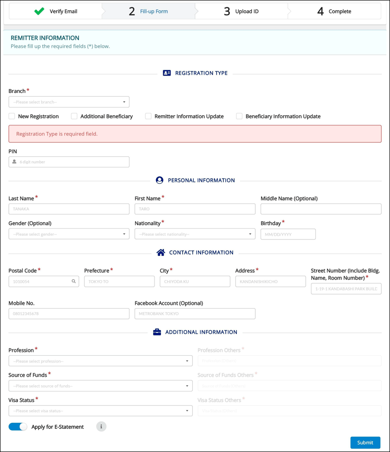Viewport: 390px width, 452px height.
Task: Click the user icon inside the PIN field
Action: [x=15, y=162]
